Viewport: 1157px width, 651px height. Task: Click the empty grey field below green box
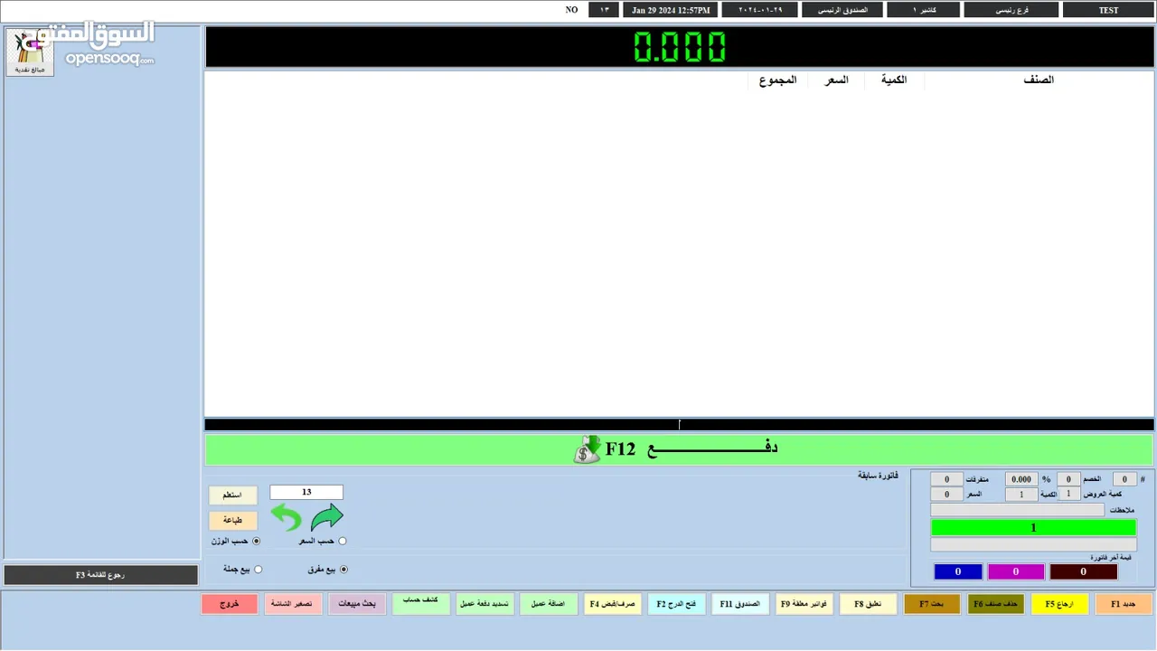tap(1033, 544)
